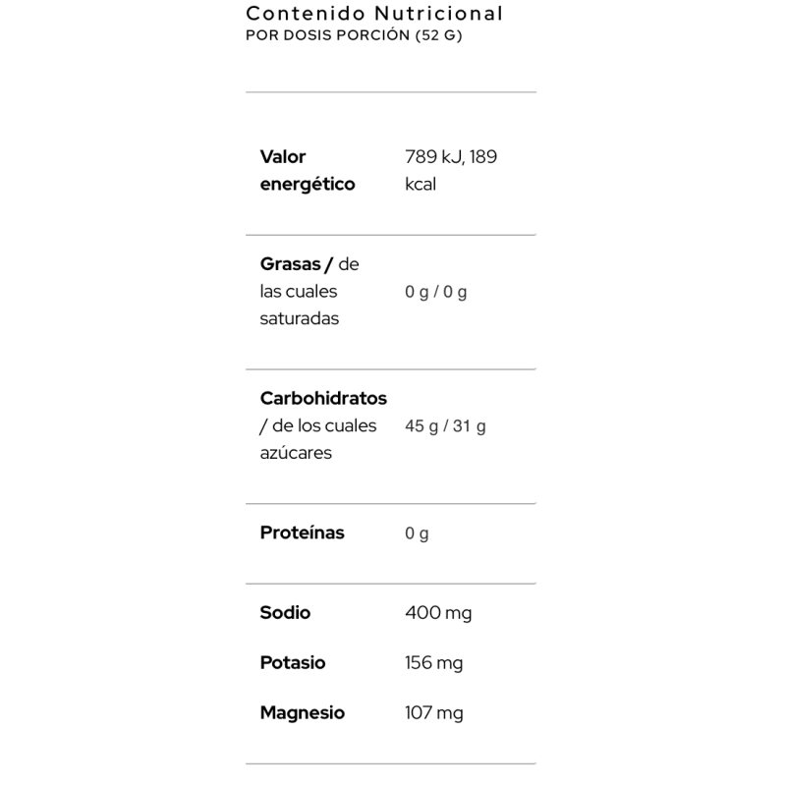The image size is (786, 786).
Task: Click the 'de los cuales' text
Action: coord(324,426)
